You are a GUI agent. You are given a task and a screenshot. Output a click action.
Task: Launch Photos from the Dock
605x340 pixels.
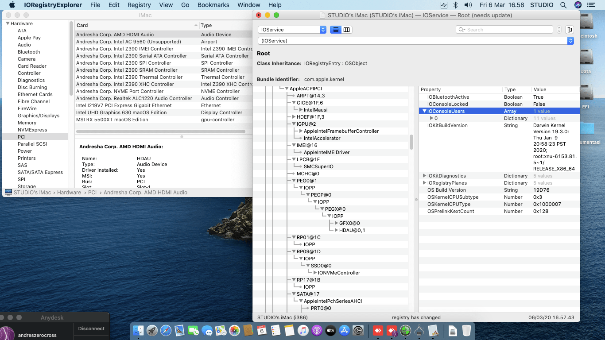pos(235,330)
